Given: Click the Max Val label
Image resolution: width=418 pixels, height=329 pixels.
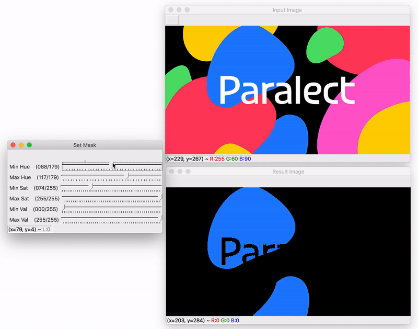Looking at the screenshot, I should point(19,220).
